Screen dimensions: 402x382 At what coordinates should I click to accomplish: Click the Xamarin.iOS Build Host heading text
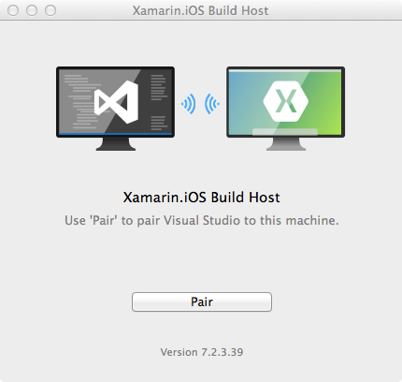201,198
